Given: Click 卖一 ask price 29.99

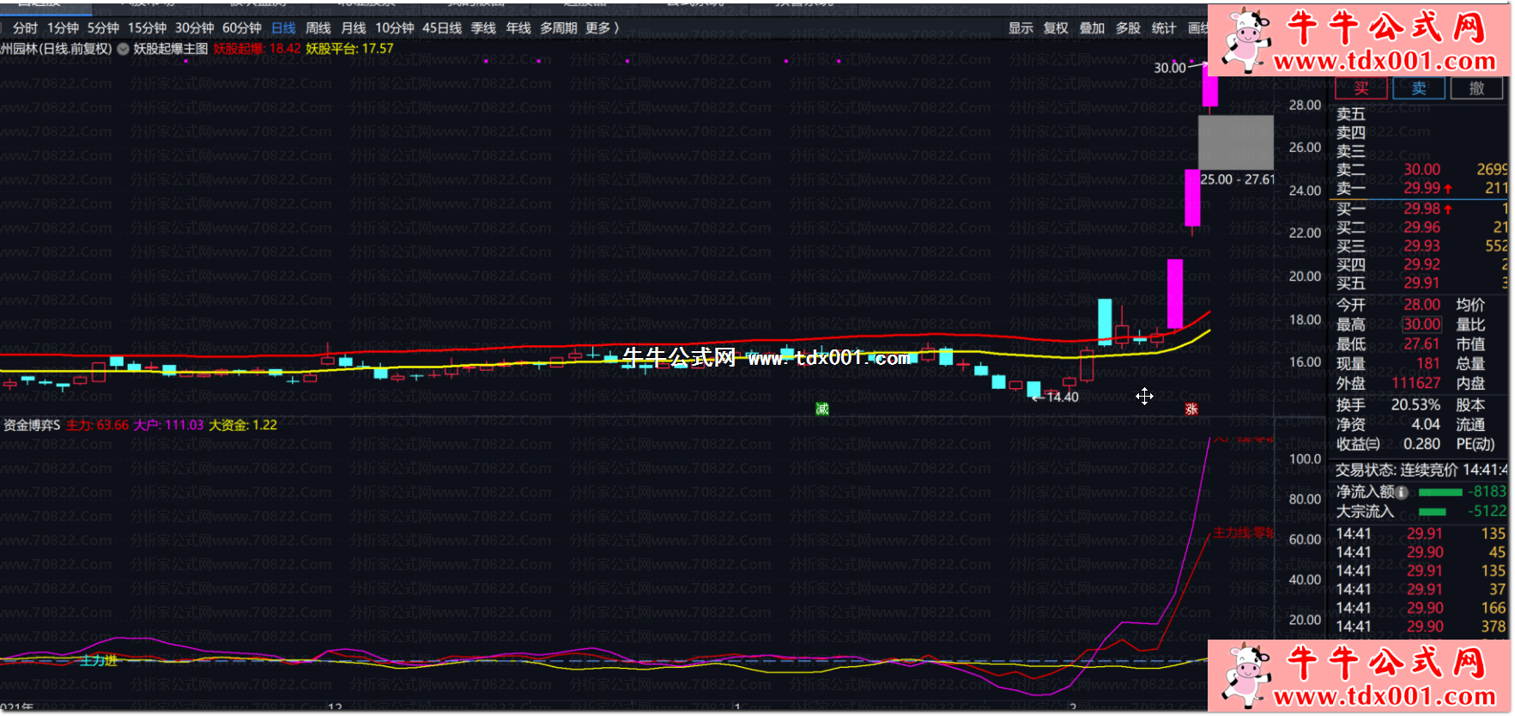Looking at the screenshot, I should (1421, 188).
